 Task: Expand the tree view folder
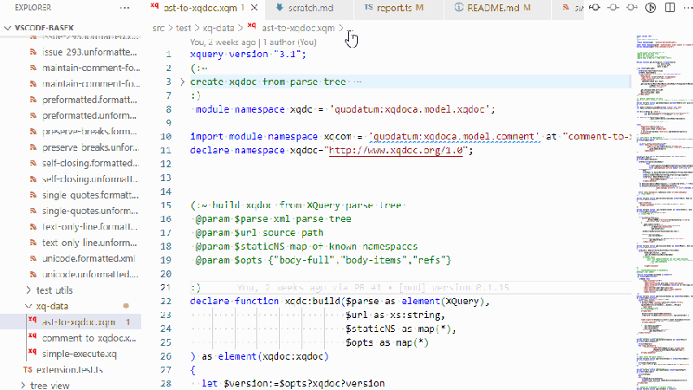tap(50, 386)
